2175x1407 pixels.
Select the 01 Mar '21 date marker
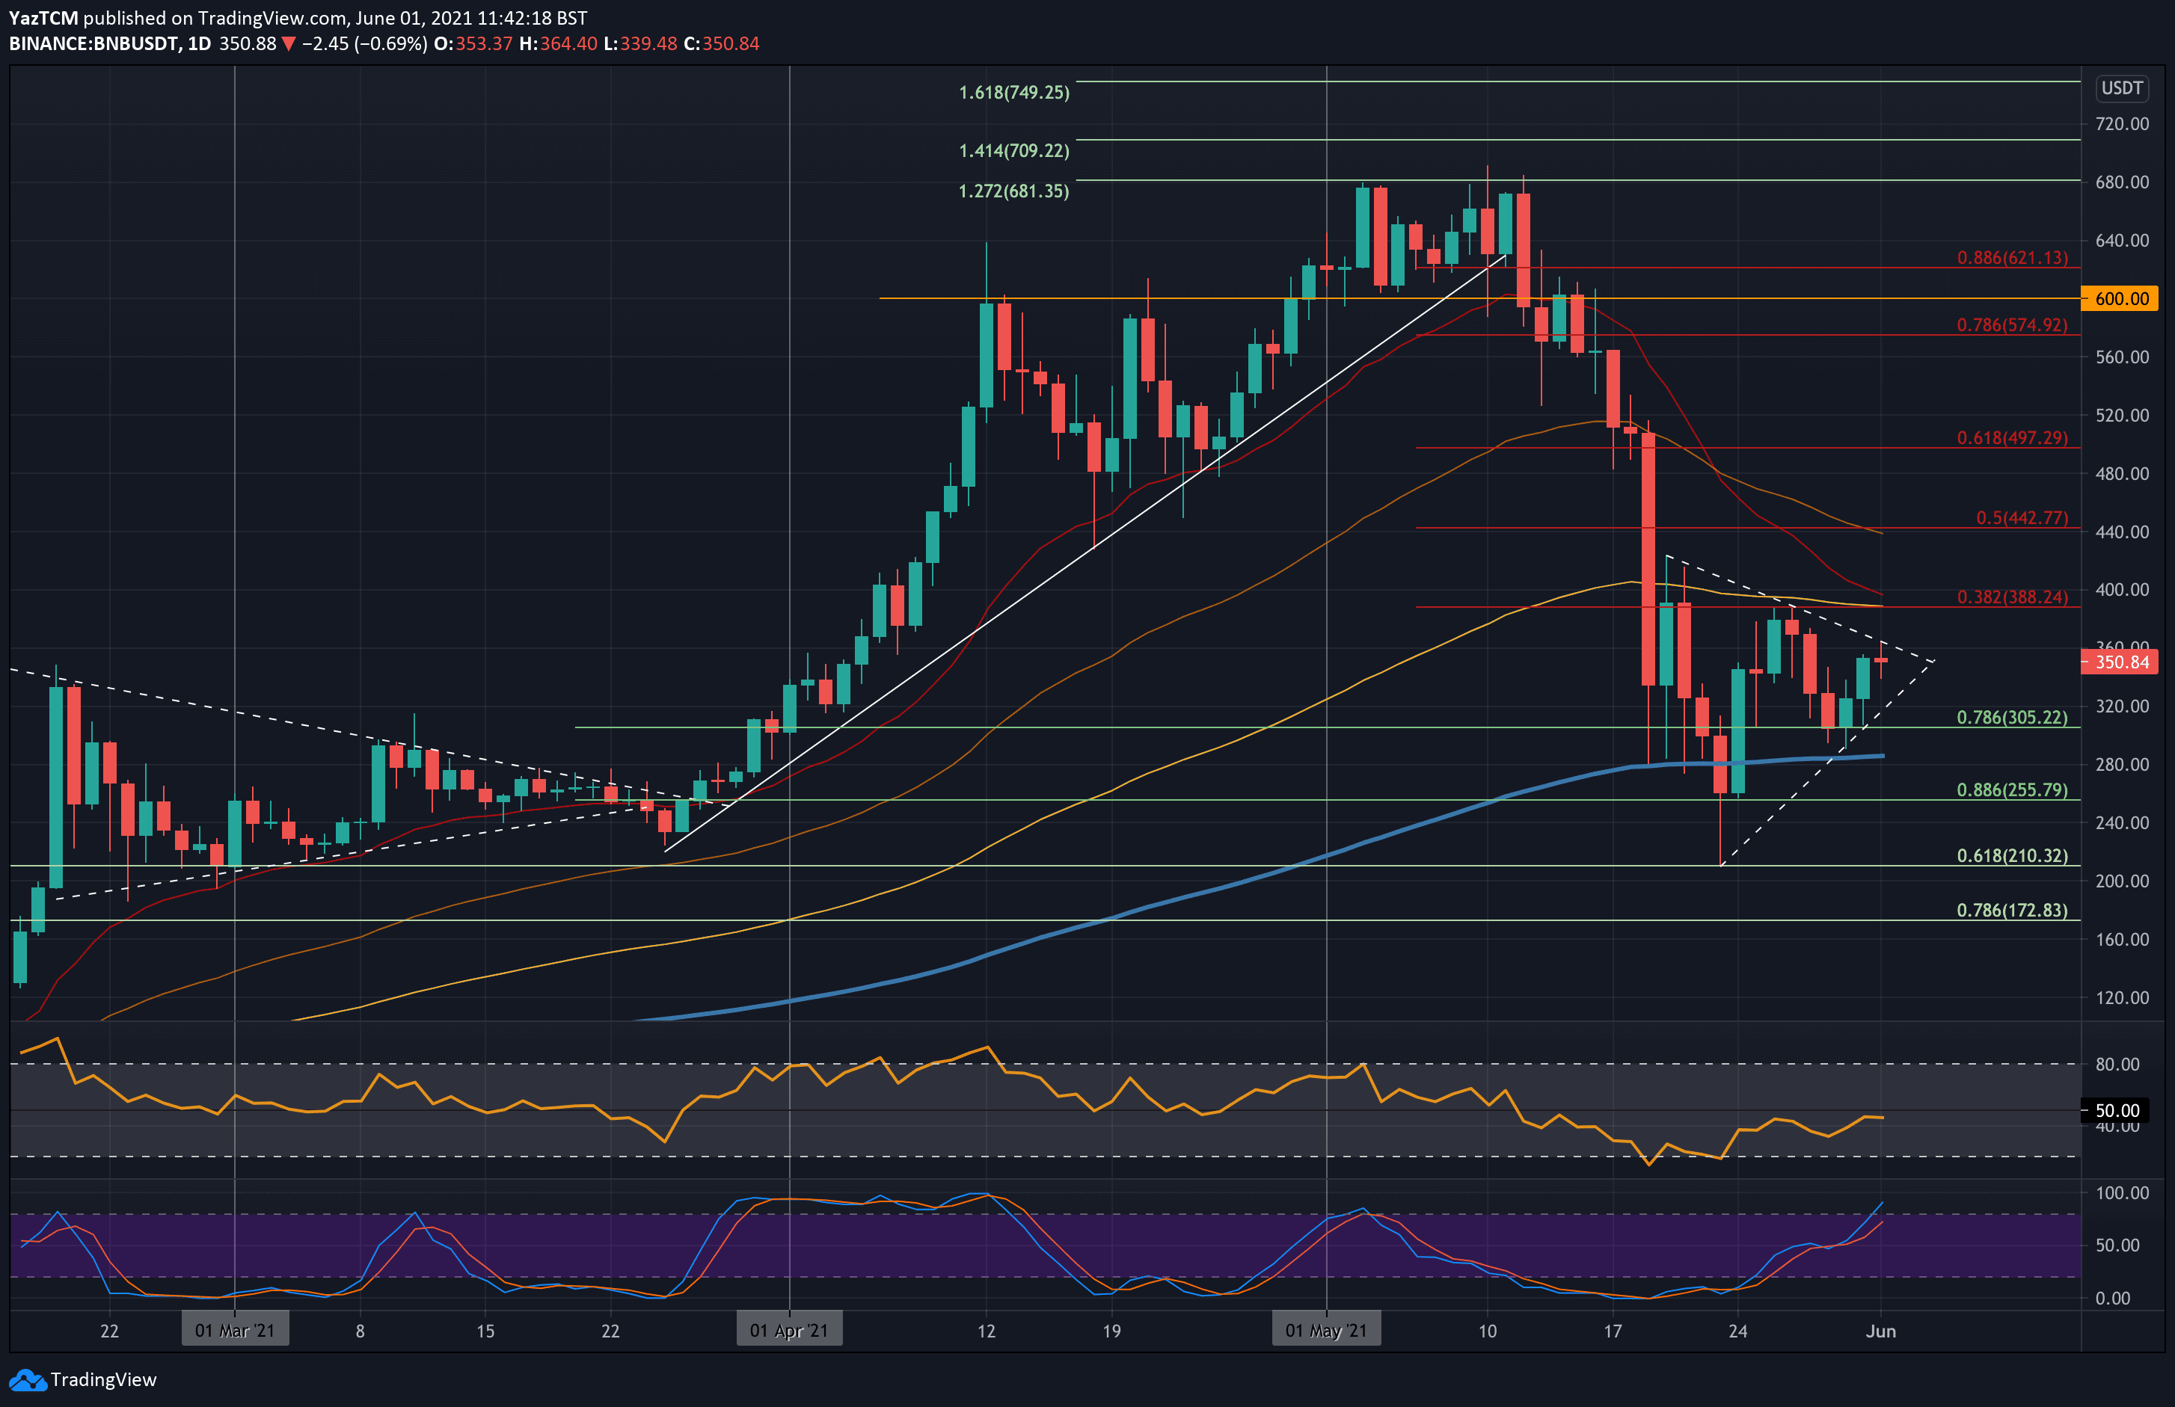[235, 1330]
